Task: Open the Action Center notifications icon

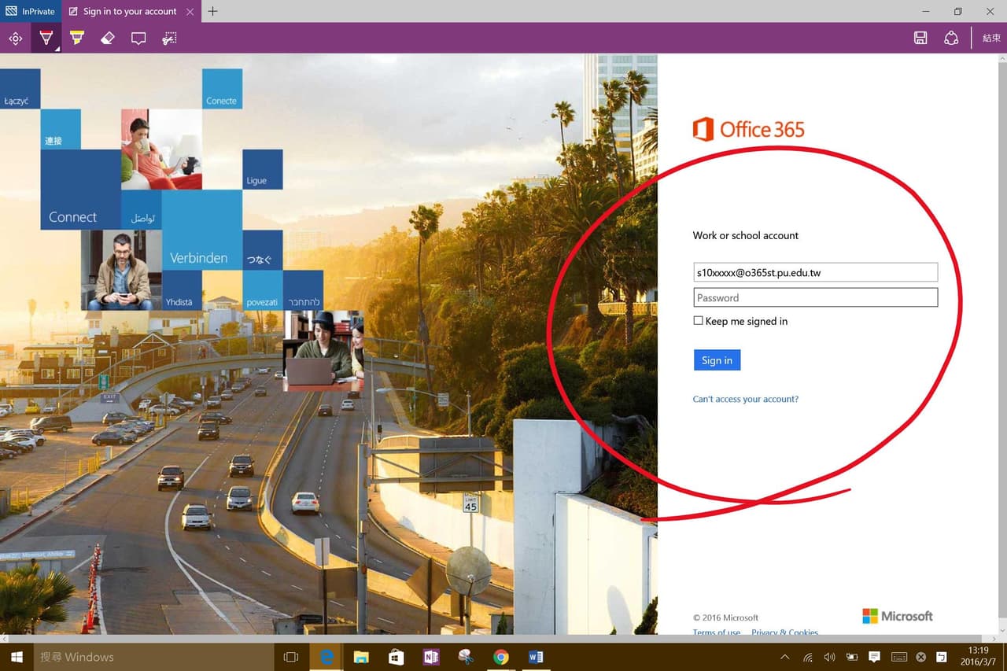Action: (874, 657)
